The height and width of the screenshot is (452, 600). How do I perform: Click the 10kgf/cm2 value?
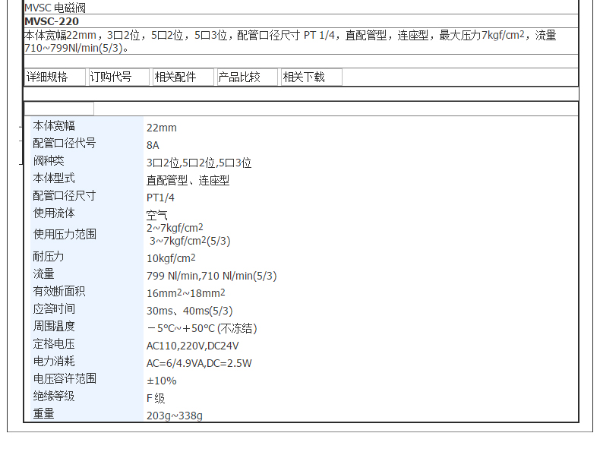[x=171, y=258]
